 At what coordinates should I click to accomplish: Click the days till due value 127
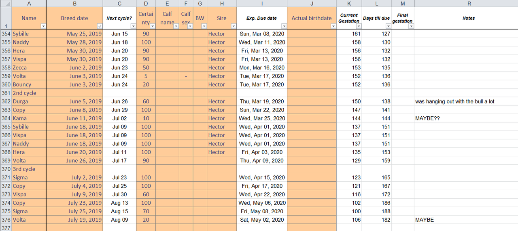click(376, 34)
